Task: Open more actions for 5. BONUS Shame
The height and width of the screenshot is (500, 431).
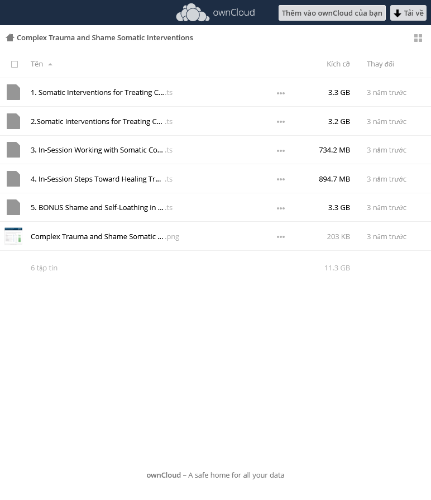Action: point(281,208)
